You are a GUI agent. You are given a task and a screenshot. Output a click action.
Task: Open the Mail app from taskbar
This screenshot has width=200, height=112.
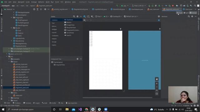tap(73, 109)
